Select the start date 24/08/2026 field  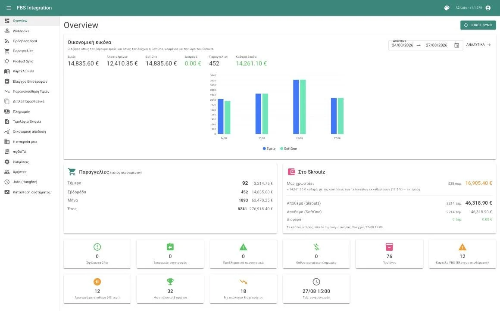(403, 45)
